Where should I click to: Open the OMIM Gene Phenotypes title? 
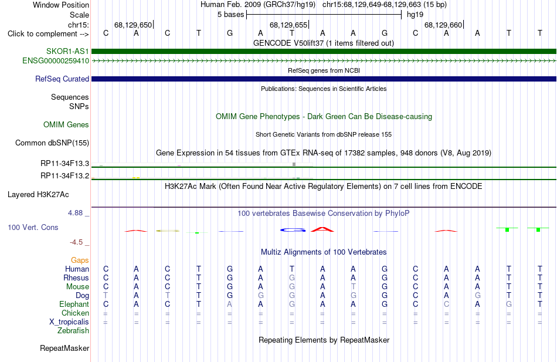(324, 116)
